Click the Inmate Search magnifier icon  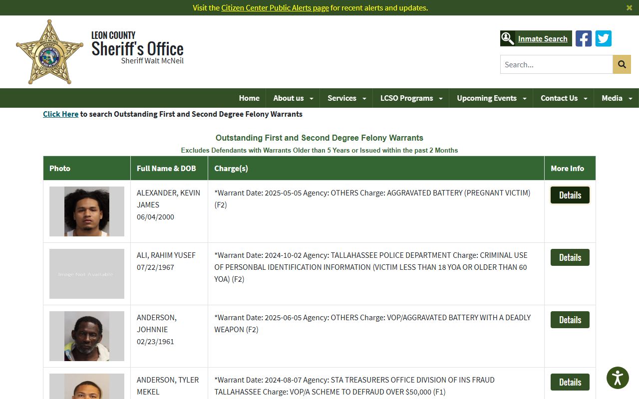507,38
